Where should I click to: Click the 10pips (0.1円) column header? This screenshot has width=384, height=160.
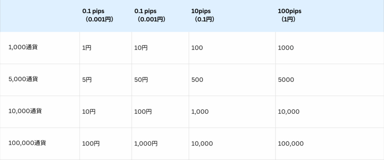[203, 15]
